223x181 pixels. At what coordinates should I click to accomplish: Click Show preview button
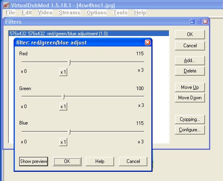(34, 161)
